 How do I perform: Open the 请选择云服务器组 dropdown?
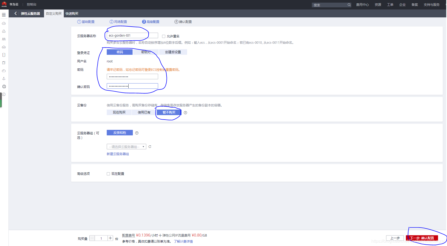[x=127, y=147]
